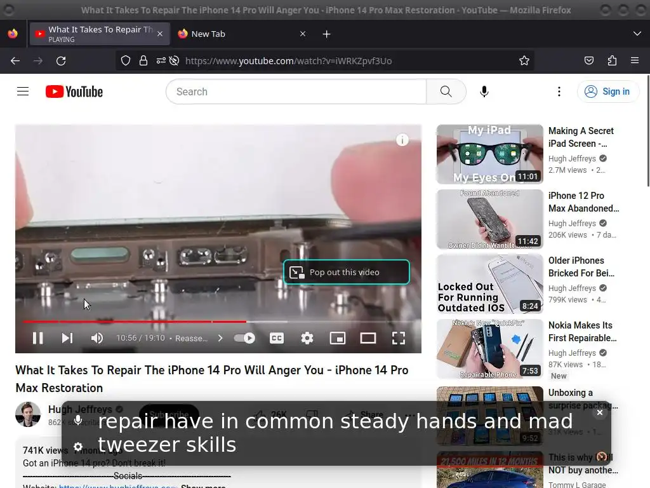Toggle closed captions CC button
The width and height of the screenshot is (650, 488).
[x=277, y=338]
